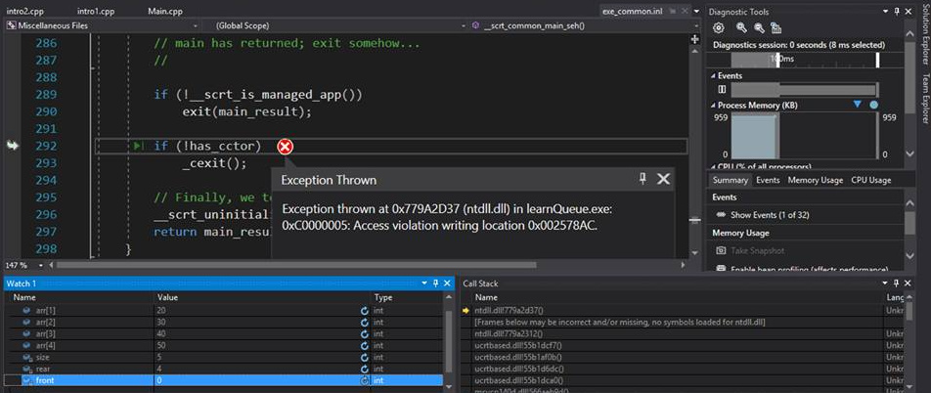The width and height of the screenshot is (931, 393).
Task: Open Diagnostic Tools settings gear
Action: click(718, 27)
